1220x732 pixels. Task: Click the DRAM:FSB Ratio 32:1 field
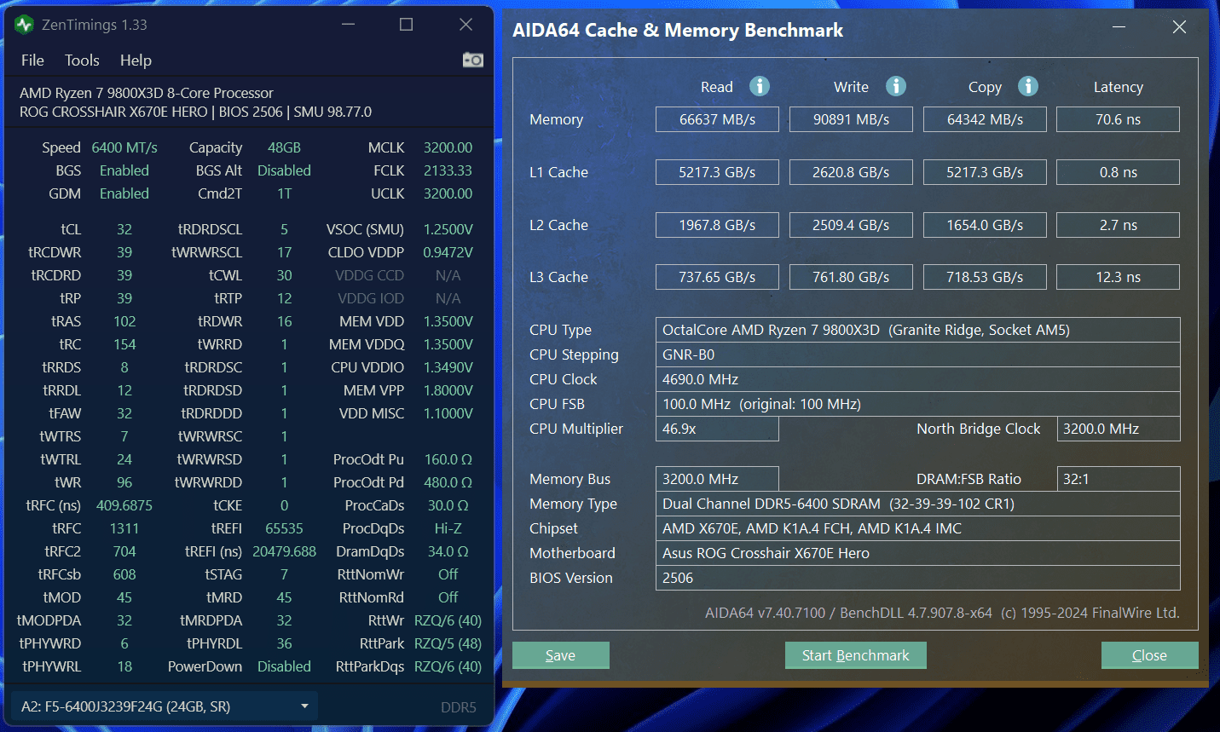tap(1118, 479)
